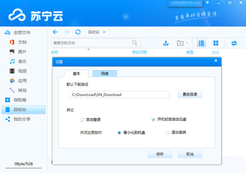Click the back navigation arrow
This screenshot has width=246, height=173.
[55, 32]
